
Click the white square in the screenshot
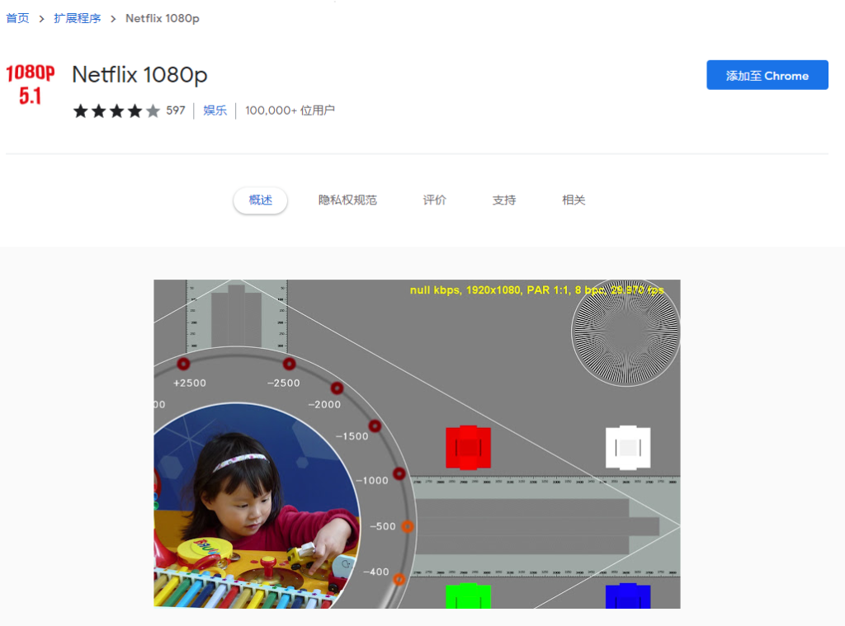[x=628, y=448]
